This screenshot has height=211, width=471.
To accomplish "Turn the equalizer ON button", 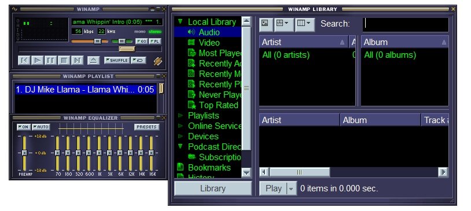I will (x=23, y=127).
